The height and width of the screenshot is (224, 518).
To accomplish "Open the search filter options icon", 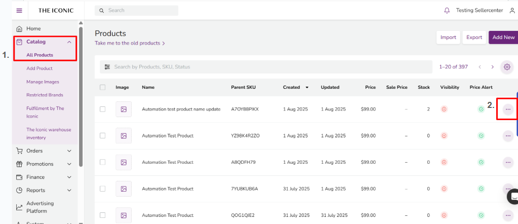I will 107,67.
